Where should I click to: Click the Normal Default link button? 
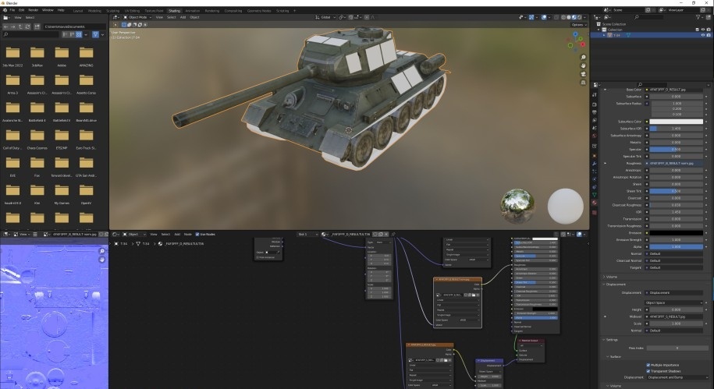[676, 254]
